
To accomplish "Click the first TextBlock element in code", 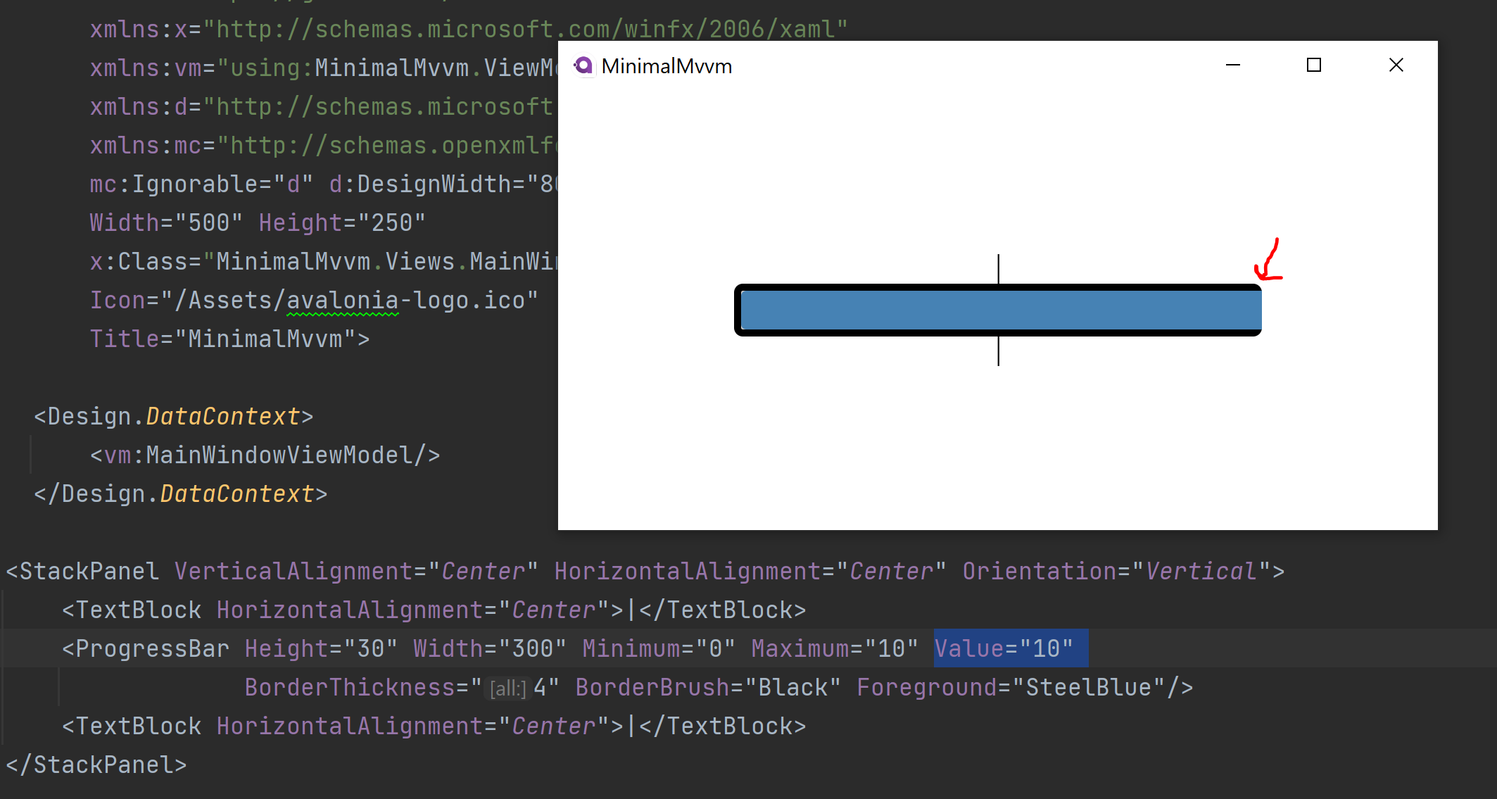I will (x=134, y=610).
